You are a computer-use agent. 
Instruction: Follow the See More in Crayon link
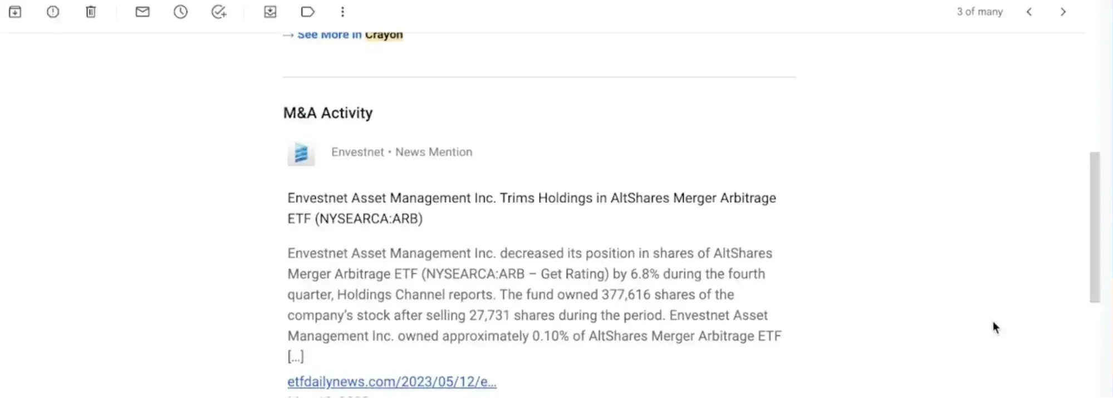tap(349, 35)
